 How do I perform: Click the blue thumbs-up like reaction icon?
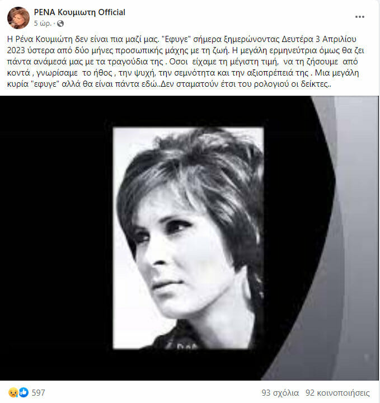tap(24, 392)
